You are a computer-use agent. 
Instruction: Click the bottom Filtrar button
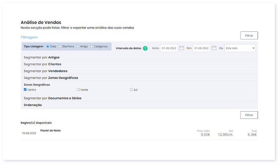[249, 115]
